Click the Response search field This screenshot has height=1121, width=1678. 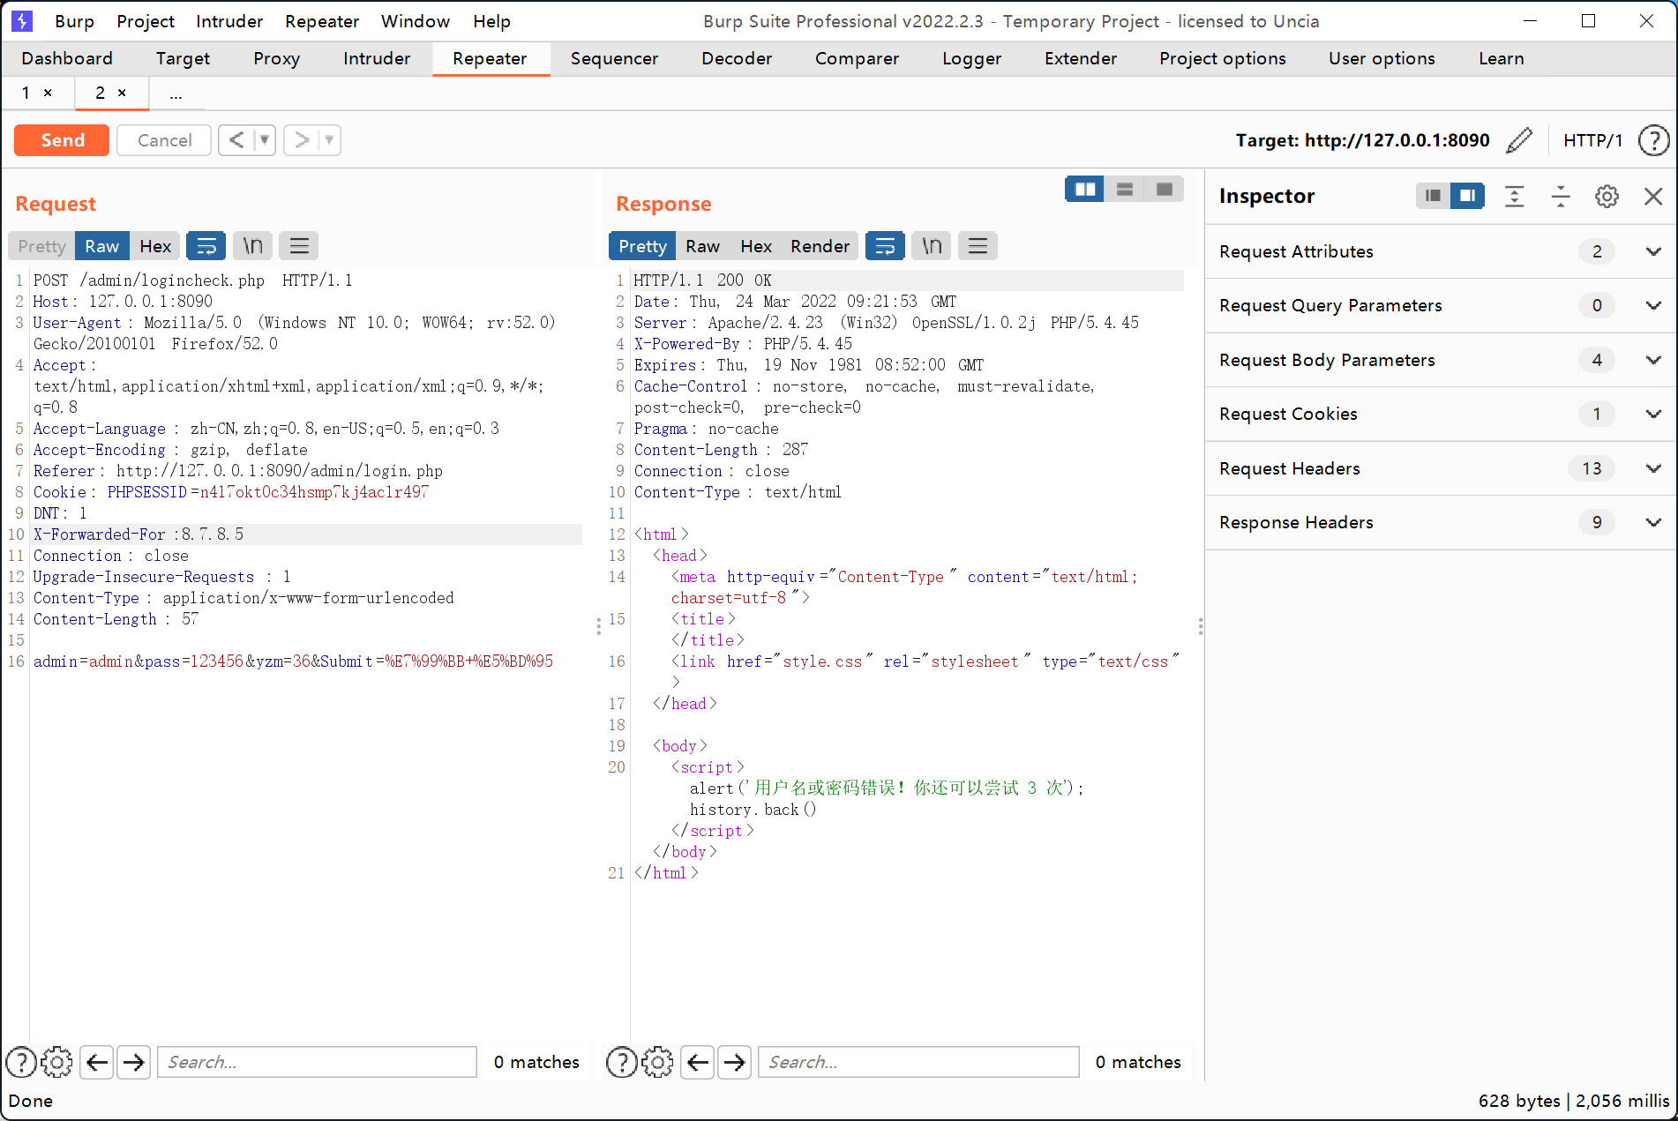point(918,1062)
